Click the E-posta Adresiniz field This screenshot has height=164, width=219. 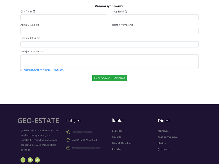tap(109, 44)
